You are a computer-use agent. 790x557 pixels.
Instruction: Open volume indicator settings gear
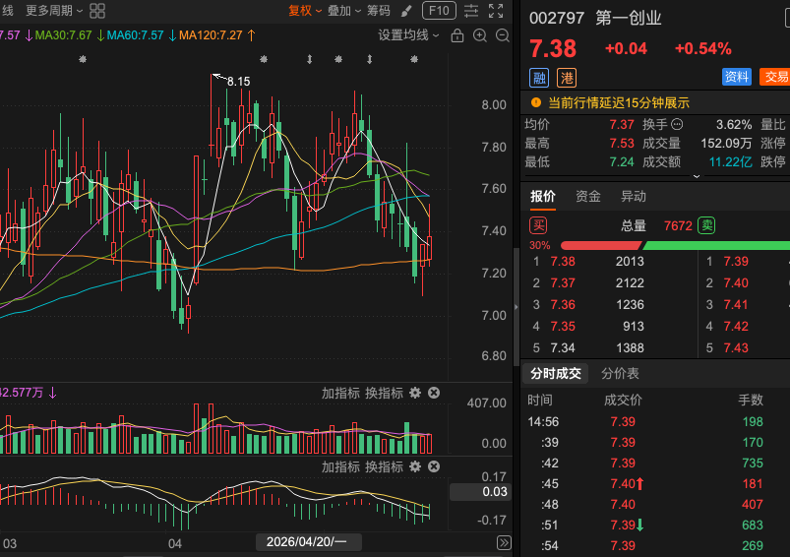click(414, 393)
